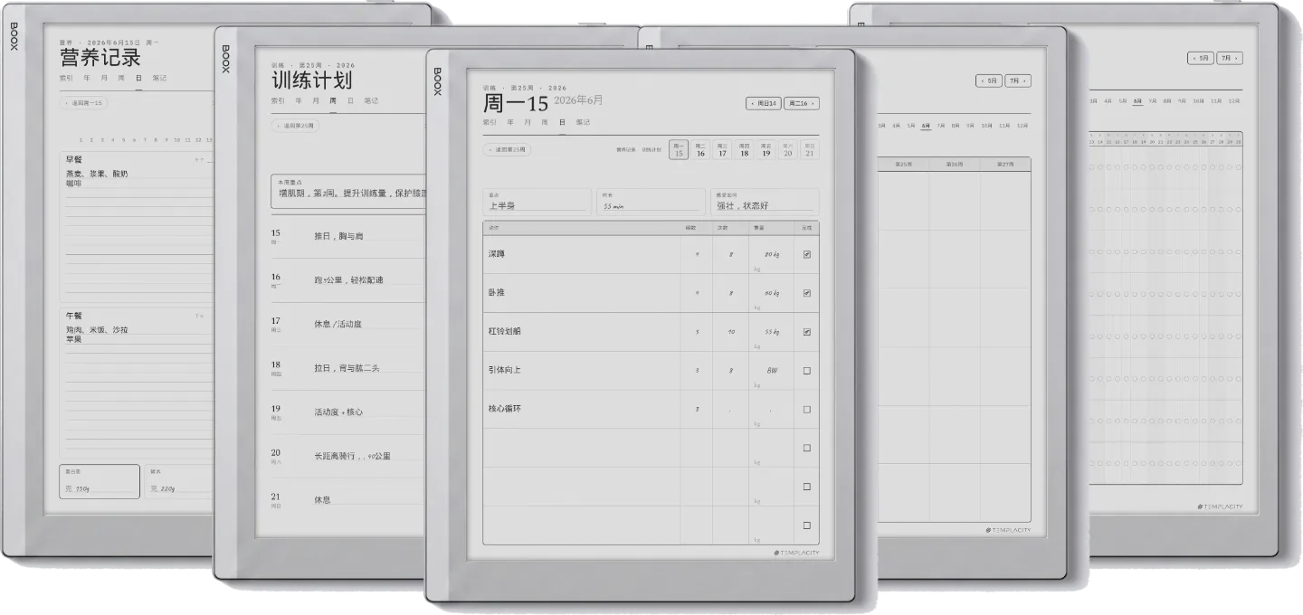Screen dimensions: 1303x615
Task: Check the 引体向上 completion checkbox
Action: coord(806,371)
